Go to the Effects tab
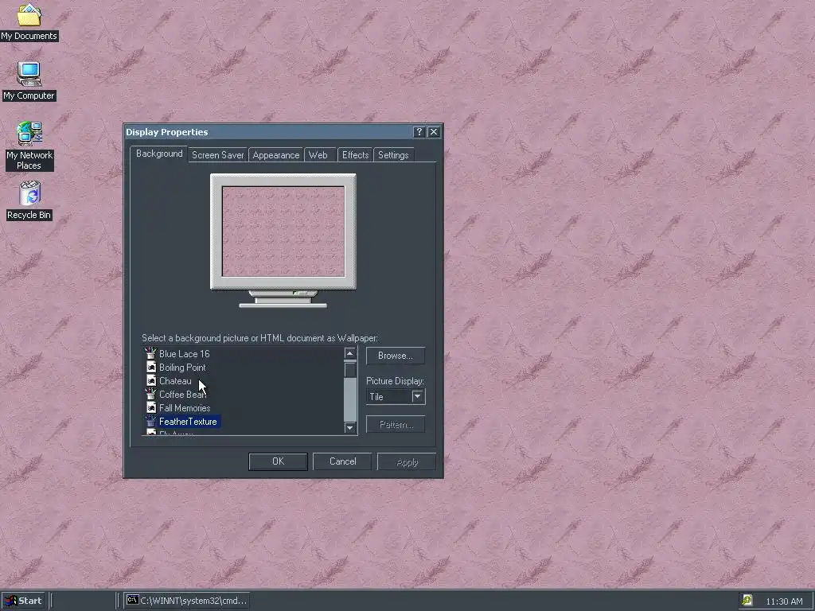The width and height of the screenshot is (815, 611). 356,155
